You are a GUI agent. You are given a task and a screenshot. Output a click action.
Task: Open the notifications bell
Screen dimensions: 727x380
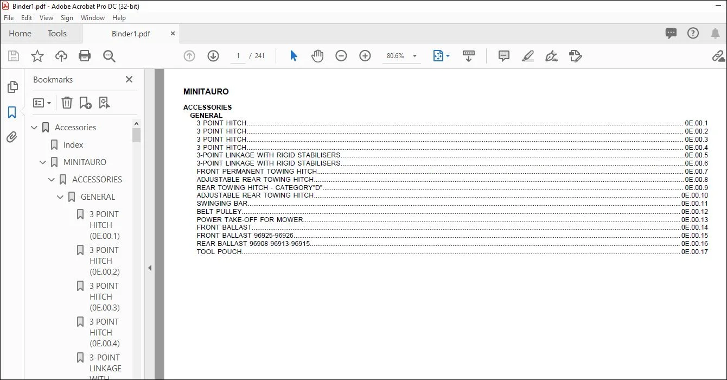(x=716, y=34)
